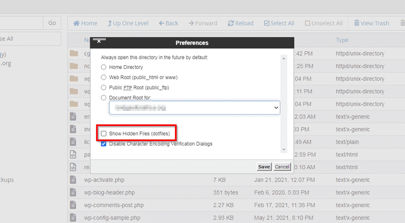405x223 pixels.
Task: Close Preferences dialog with X
Action: click(x=99, y=42)
